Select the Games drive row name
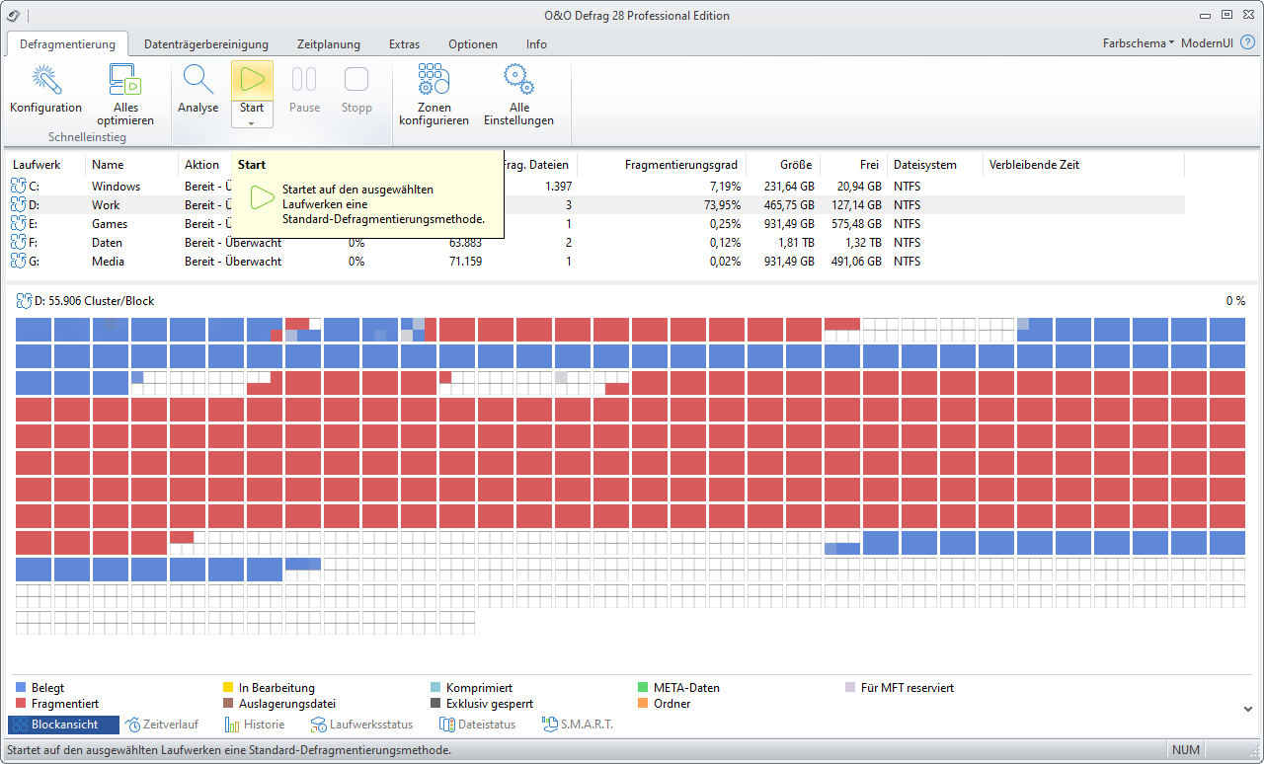1264x764 pixels. (x=110, y=223)
